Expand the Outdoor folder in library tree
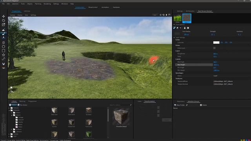 point(12,129)
